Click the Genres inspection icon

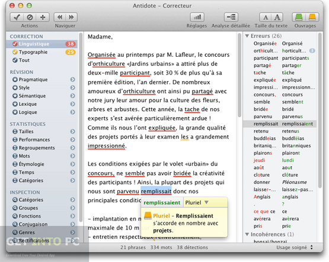(x=15, y=232)
